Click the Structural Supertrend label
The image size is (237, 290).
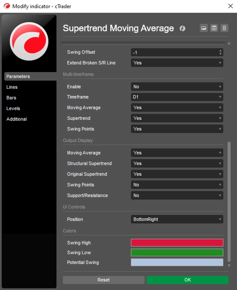tap(89, 164)
